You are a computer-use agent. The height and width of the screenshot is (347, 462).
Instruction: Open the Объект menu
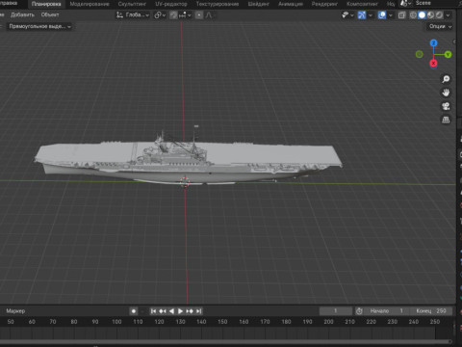point(50,14)
